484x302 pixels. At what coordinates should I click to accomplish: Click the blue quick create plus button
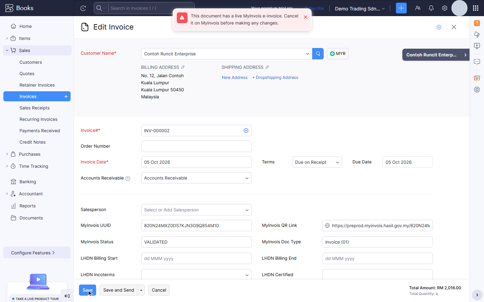point(401,8)
